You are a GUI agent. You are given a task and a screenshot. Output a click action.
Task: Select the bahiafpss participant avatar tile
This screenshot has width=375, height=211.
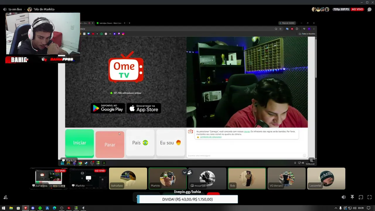point(128,178)
